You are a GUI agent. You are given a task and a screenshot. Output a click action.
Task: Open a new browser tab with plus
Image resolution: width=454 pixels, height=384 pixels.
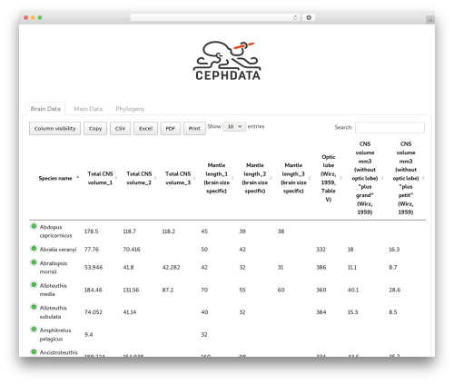coord(430,20)
